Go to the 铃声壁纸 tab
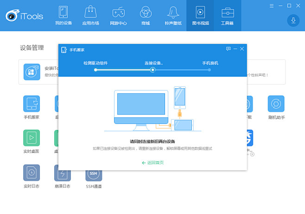This screenshot has height=214, width=305. 173,16
